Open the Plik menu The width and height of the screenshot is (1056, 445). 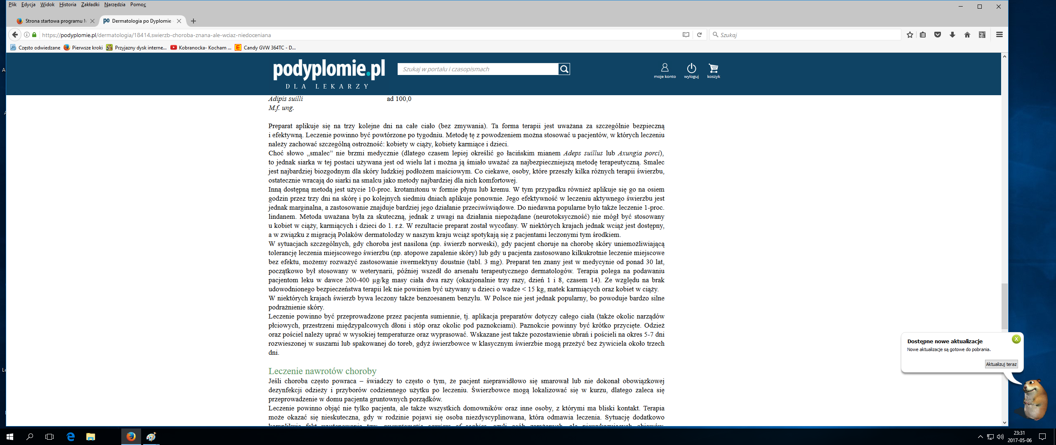tap(12, 5)
